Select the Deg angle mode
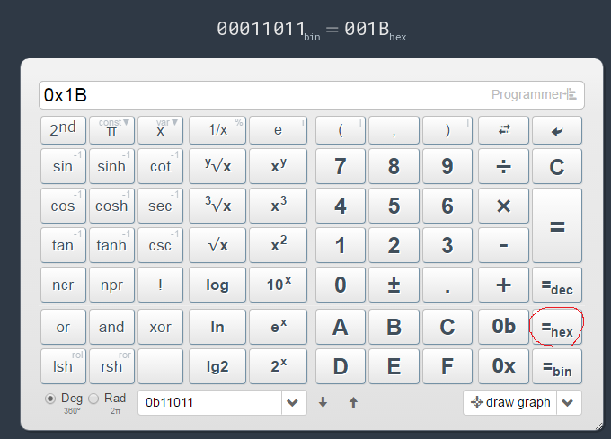 point(50,399)
